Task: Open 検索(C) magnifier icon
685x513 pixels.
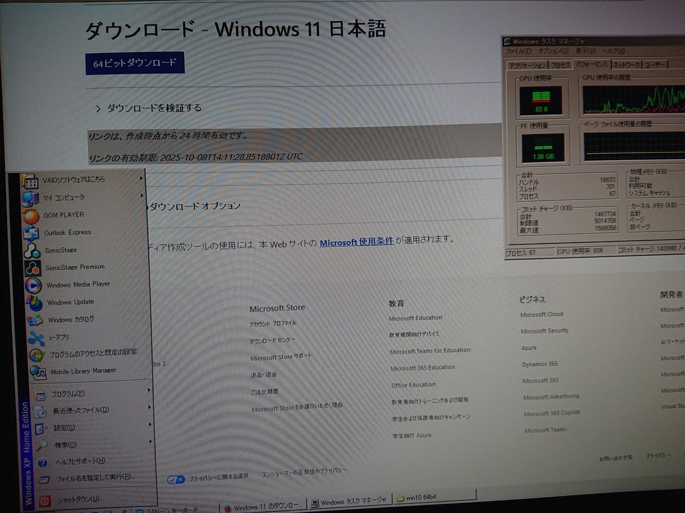Action: tap(43, 446)
